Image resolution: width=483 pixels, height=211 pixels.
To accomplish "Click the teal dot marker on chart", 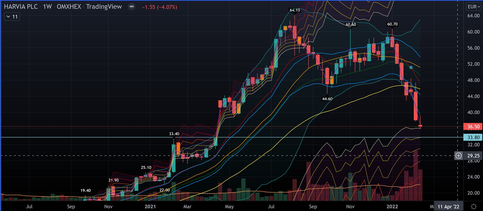I will pyautogui.click(x=411, y=67).
